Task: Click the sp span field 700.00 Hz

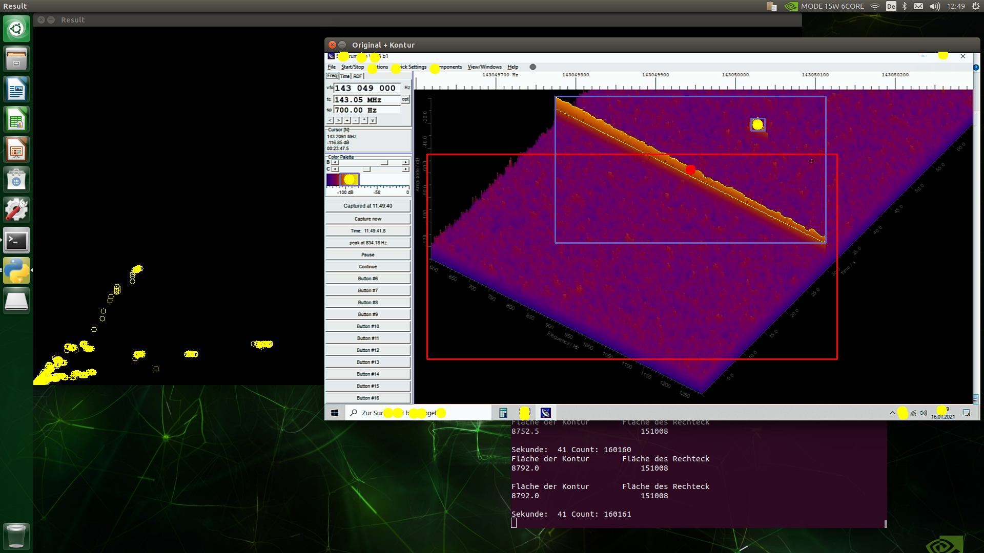Action: click(366, 110)
